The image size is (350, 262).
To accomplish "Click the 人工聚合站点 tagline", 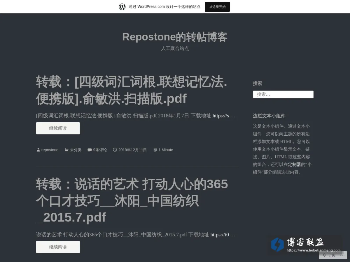I will pyautogui.click(x=175, y=48).
